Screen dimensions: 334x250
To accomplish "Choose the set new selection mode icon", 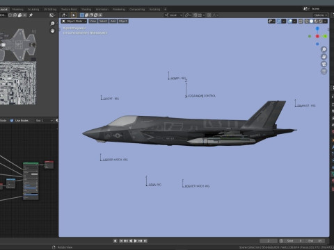I will pyautogui.click(x=82, y=15).
